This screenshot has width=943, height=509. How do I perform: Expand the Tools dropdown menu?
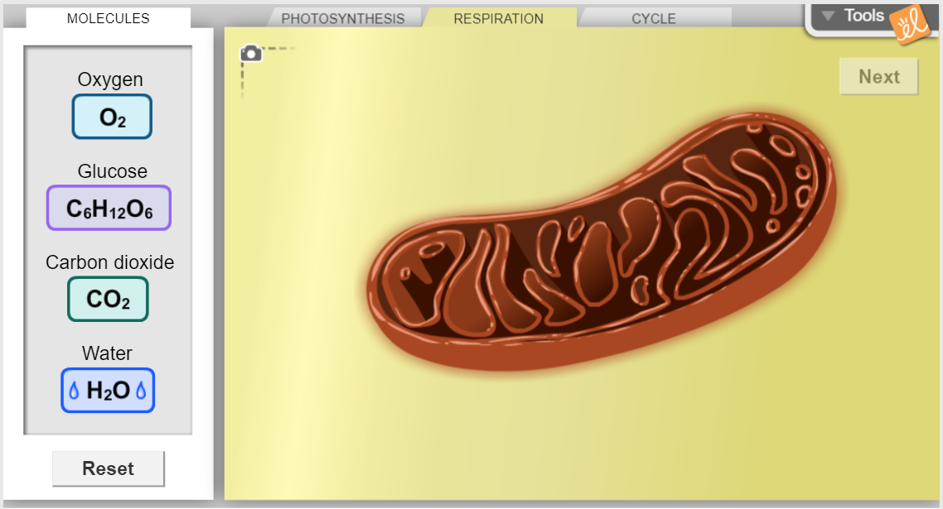pos(854,16)
